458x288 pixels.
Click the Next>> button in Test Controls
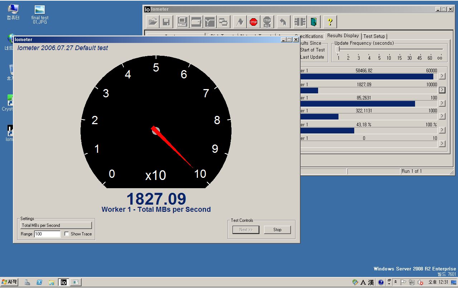tap(246, 230)
